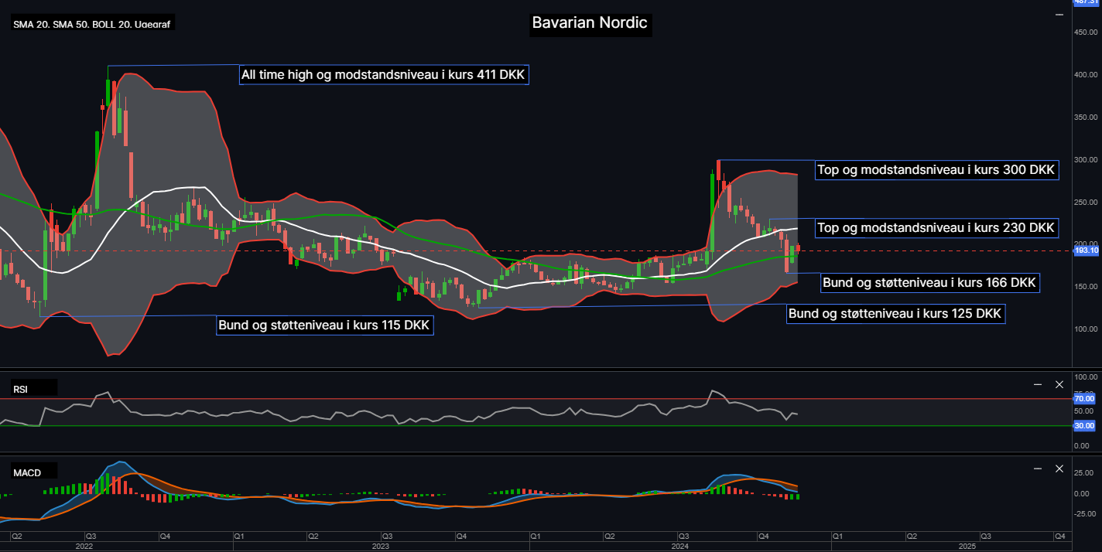Click the 70.00 RSI overbought level tag
Screen dimensions: 1102x552
click(1085, 399)
